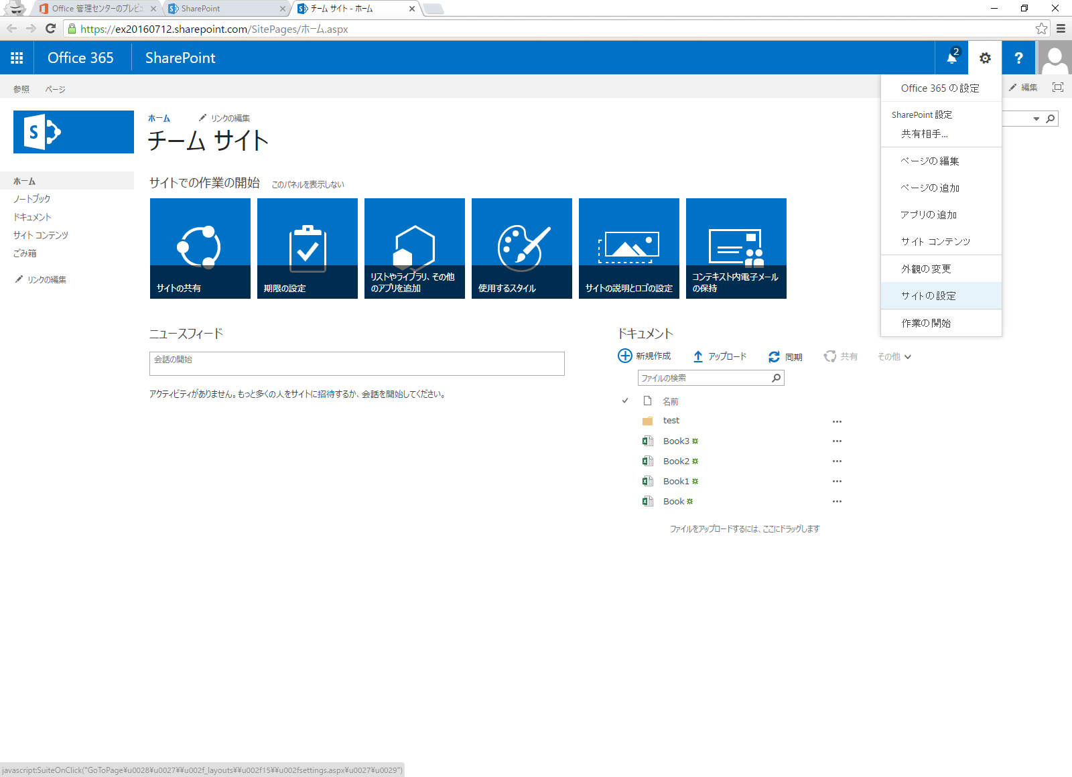The width and height of the screenshot is (1072, 777).
Task: Open the Book2 document
Action: [x=676, y=461]
